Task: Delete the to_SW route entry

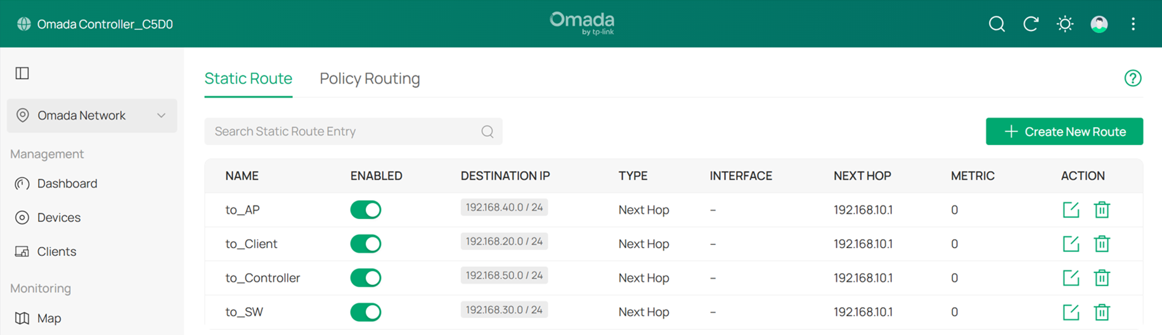Action: (x=1102, y=312)
